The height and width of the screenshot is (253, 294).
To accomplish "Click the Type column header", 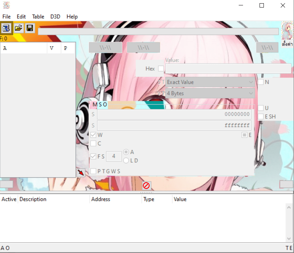I will tap(157, 199).
